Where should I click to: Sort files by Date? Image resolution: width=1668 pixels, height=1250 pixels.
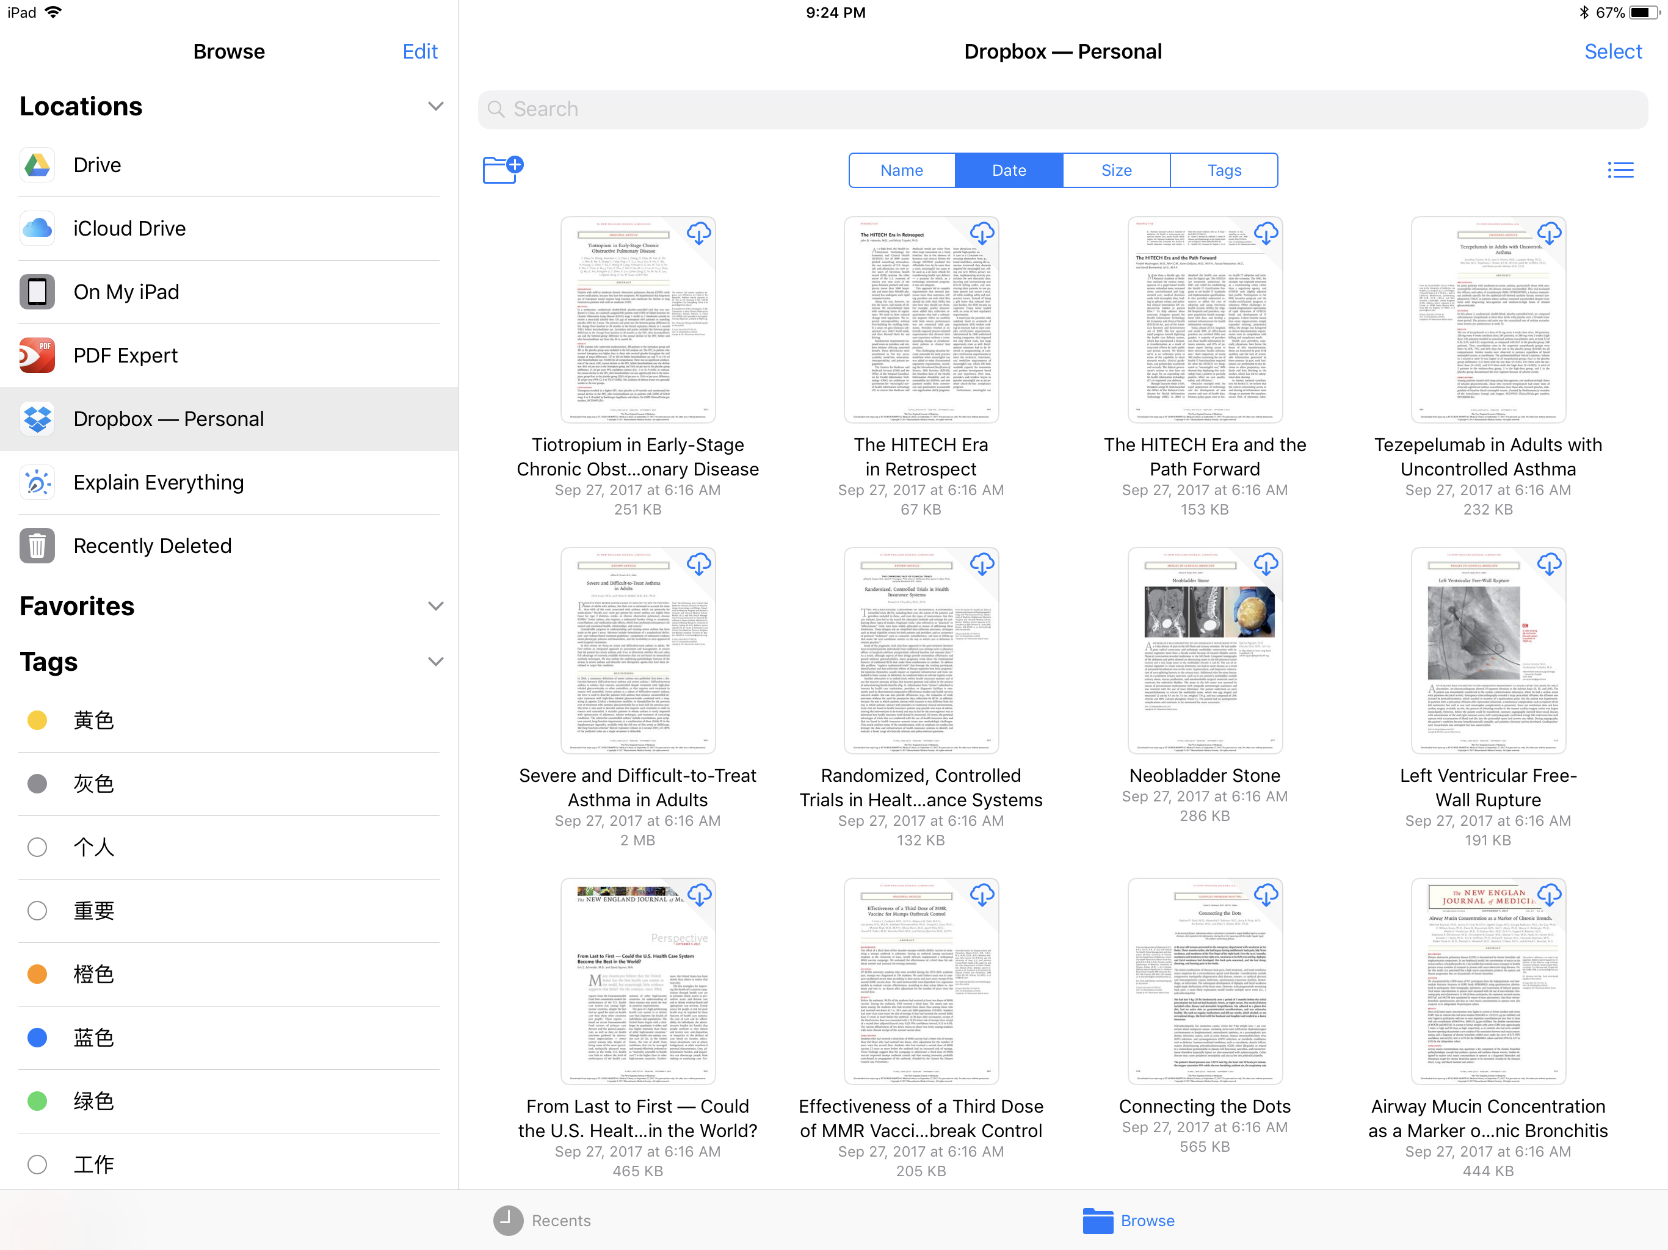click(x=1009, y=170)
